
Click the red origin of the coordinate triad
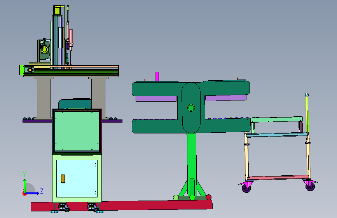24,194
